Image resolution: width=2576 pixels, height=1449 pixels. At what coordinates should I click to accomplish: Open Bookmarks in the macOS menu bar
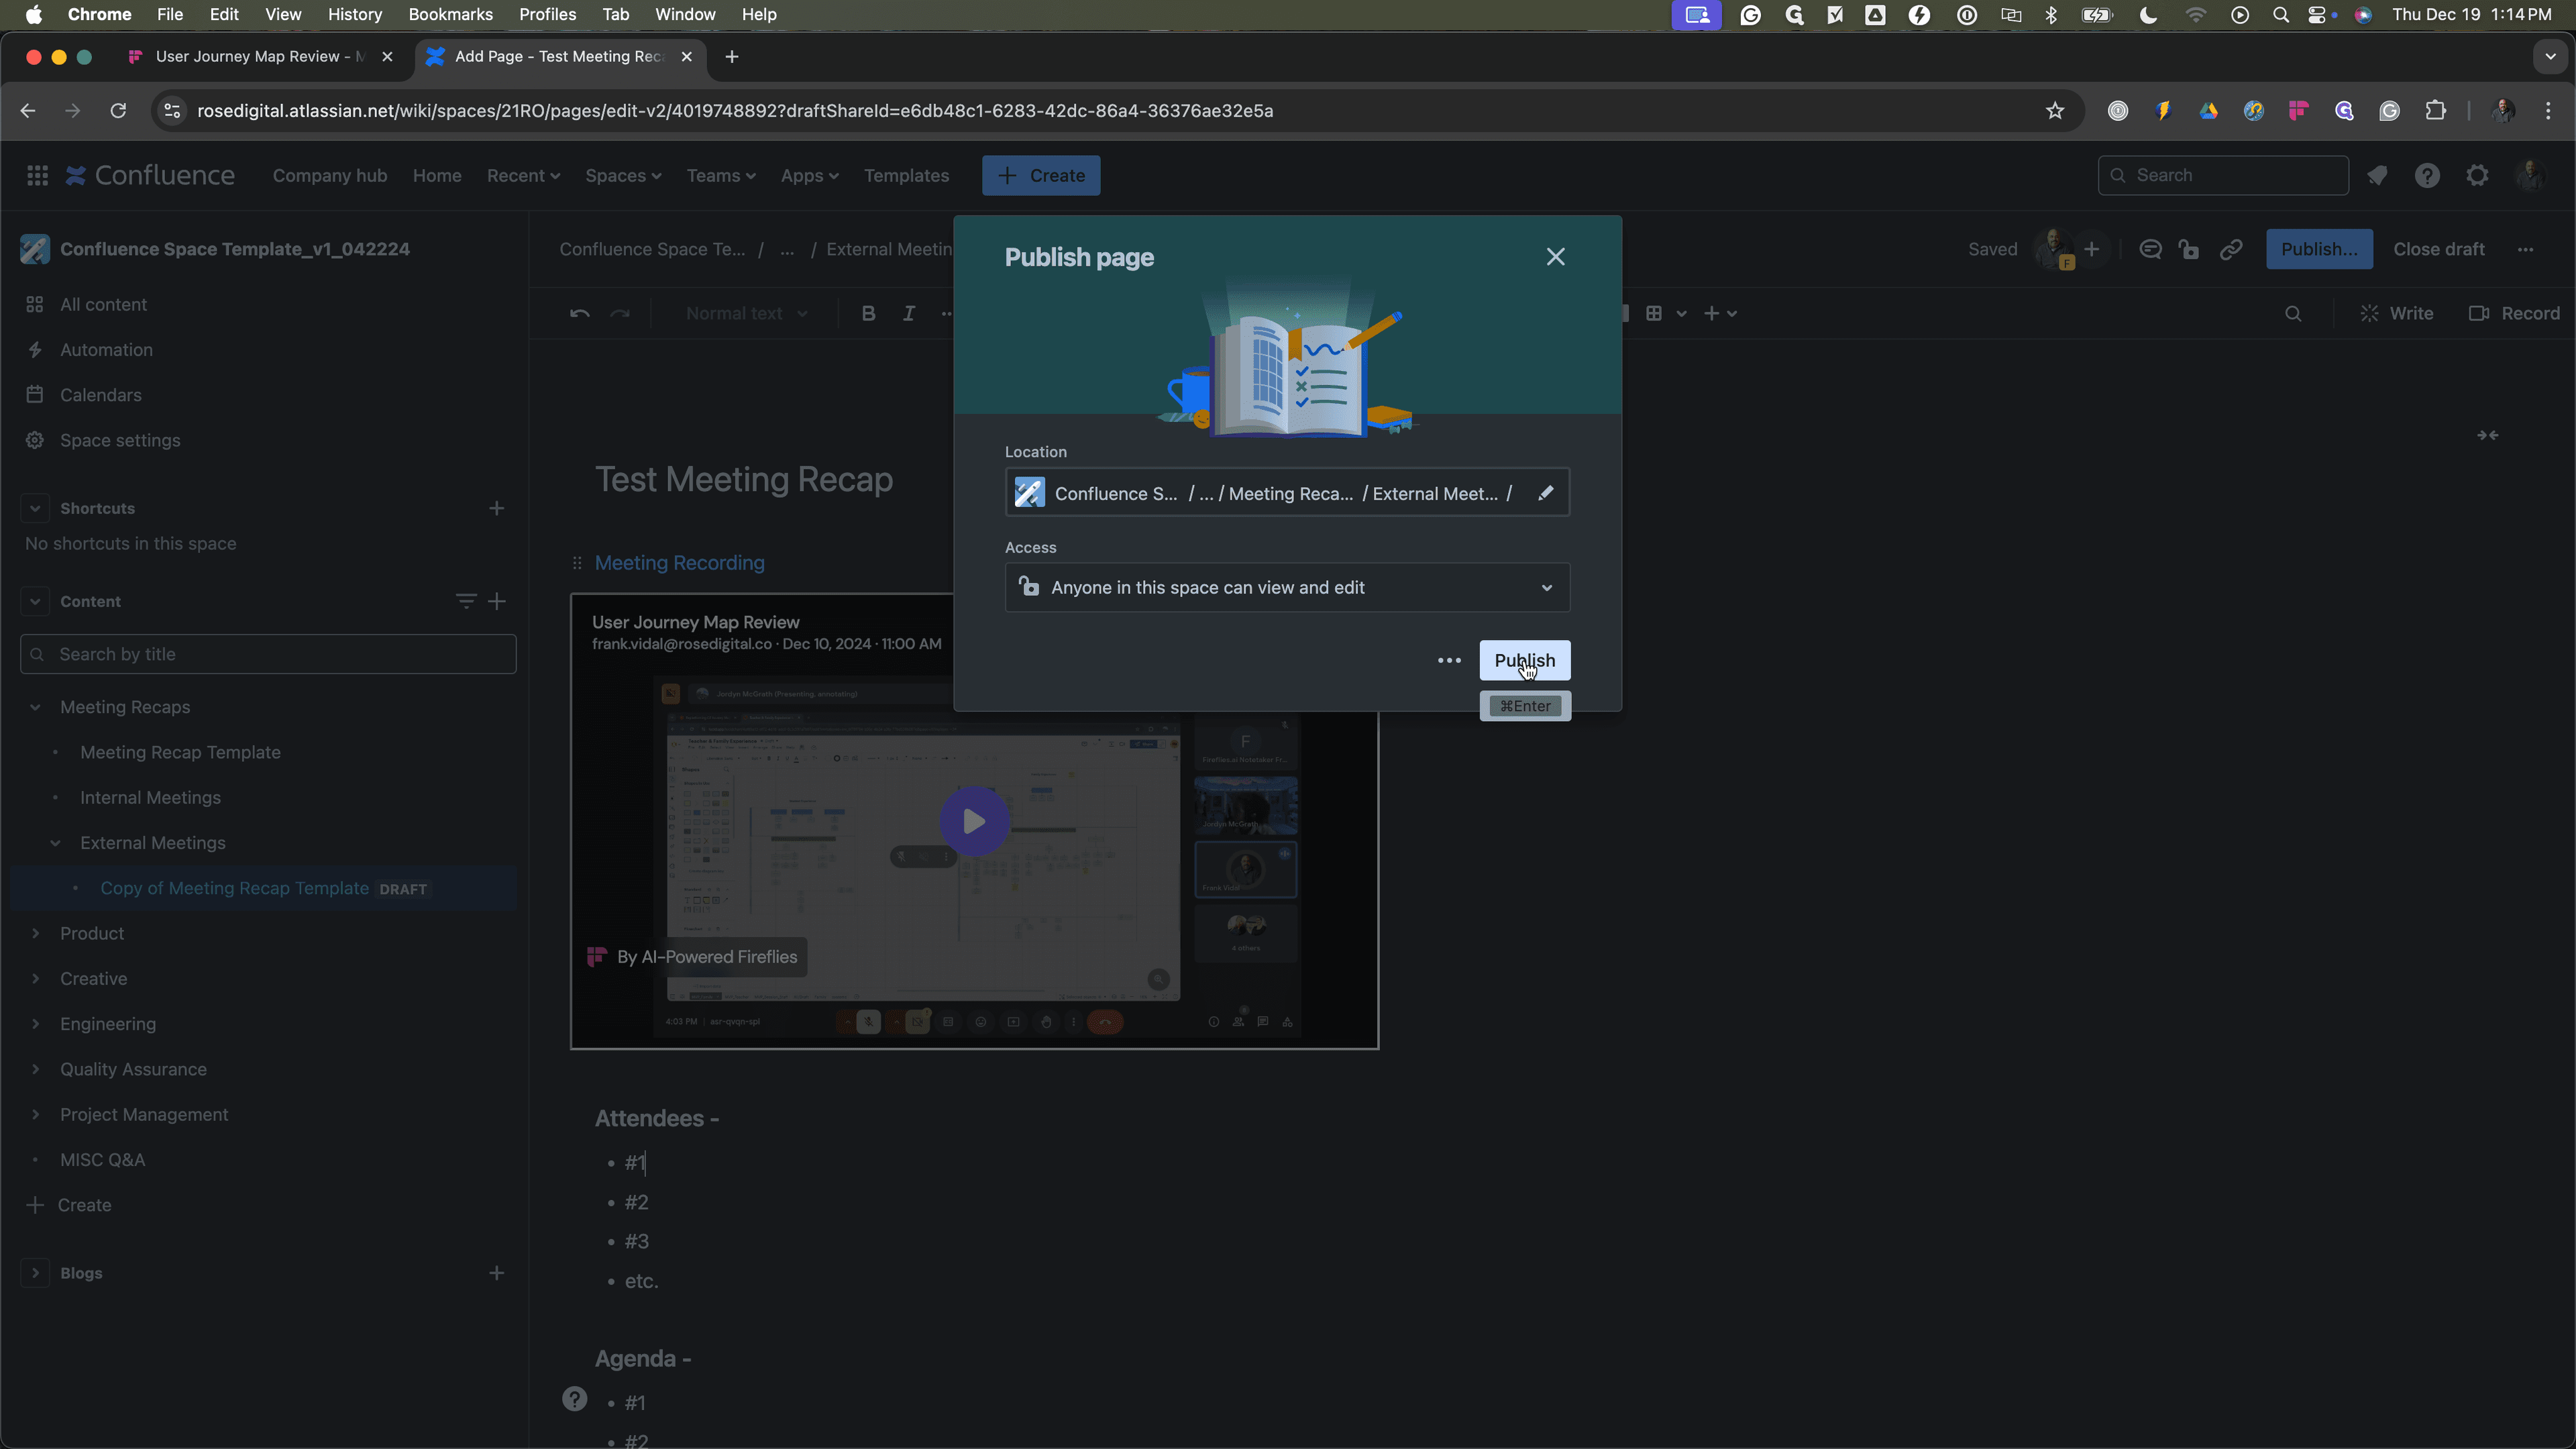[x=450, y=14]
